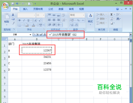This screenshot has height=103, width=133.
Task: Open font name dropdown
Action: tap(35, 15)
